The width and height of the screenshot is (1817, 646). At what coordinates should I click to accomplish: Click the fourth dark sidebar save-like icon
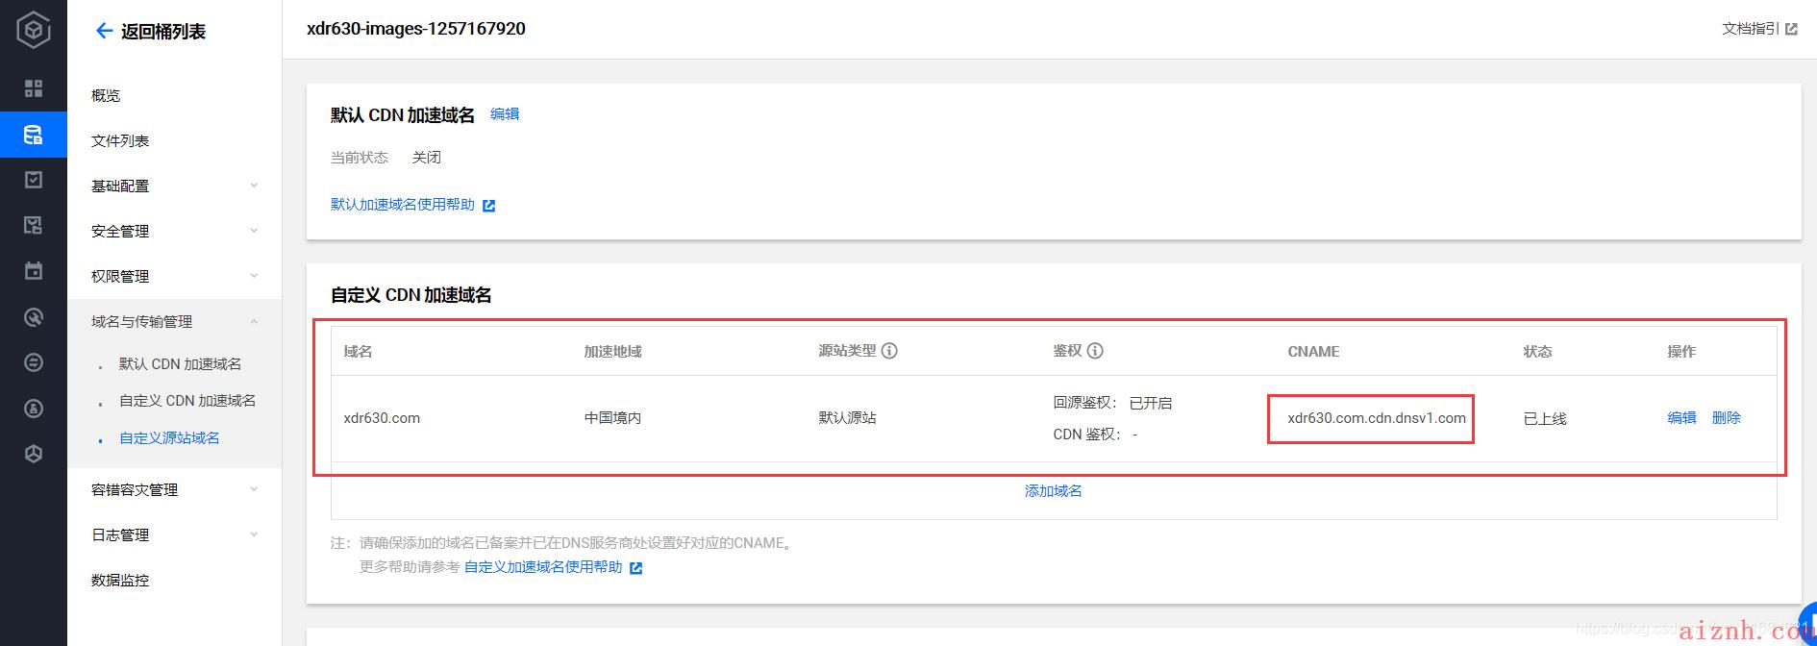coord(34,225)
